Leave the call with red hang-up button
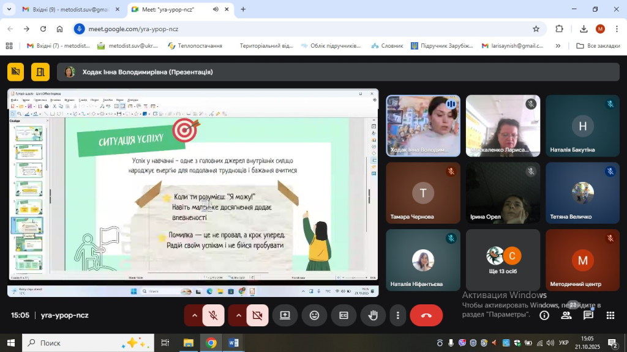 [426, 315]
